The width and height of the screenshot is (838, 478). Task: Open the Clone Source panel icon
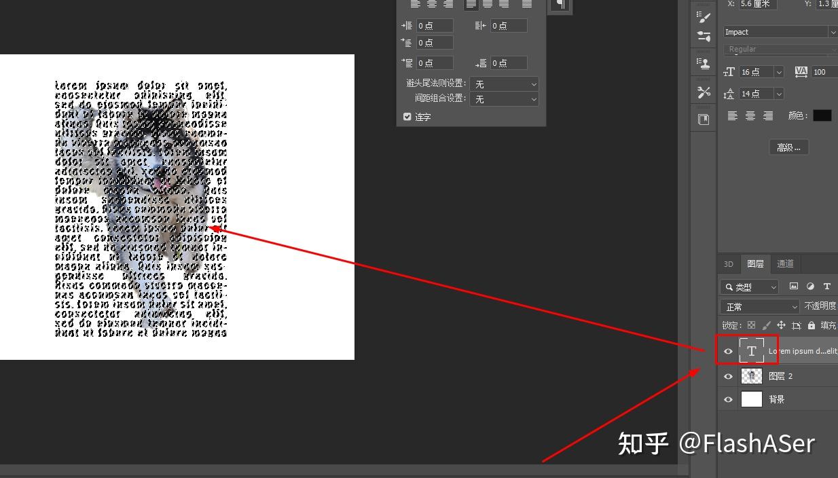pyautogui.click(x=703, y=62)
